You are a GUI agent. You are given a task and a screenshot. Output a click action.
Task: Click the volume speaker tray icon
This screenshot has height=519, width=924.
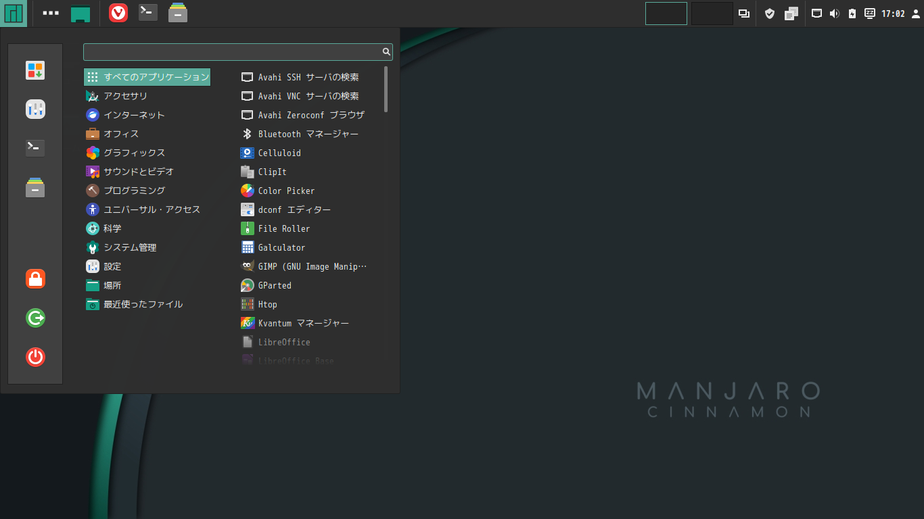click(x=835, y=14)
